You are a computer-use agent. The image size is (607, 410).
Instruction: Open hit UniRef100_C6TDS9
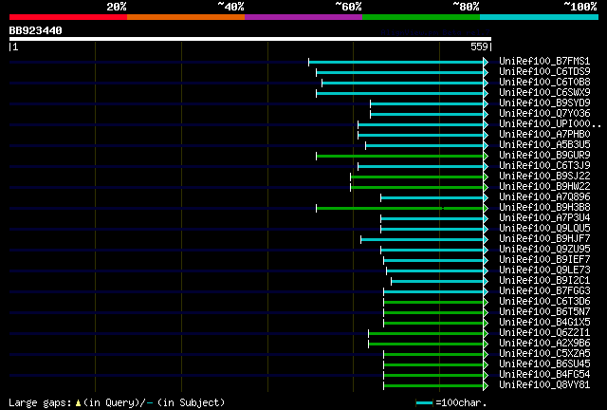(x=544, y=71)
